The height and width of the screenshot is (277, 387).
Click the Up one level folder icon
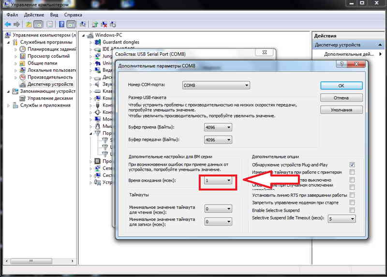[29, 24]
